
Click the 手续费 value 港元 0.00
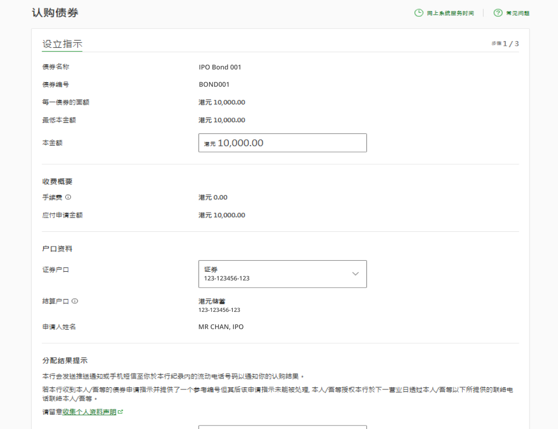(x=213, y=197)
